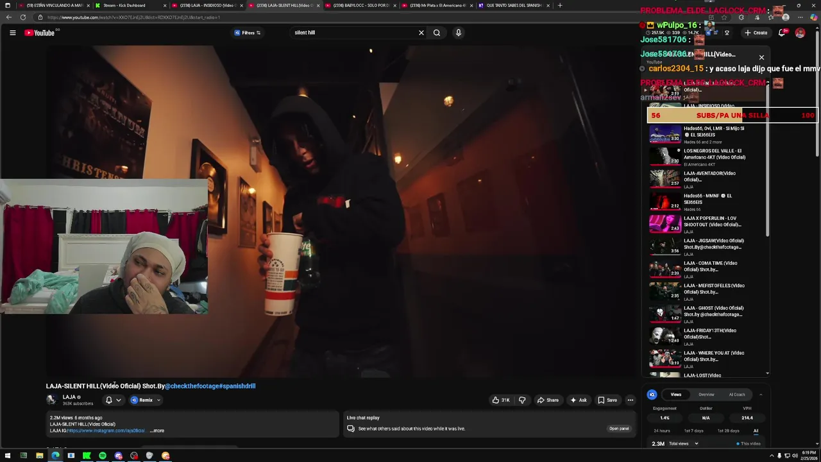Viewport: 821px width, 462px height.
Task: Open the #spanishdrill hashtag link
Action: click(237, 386)
